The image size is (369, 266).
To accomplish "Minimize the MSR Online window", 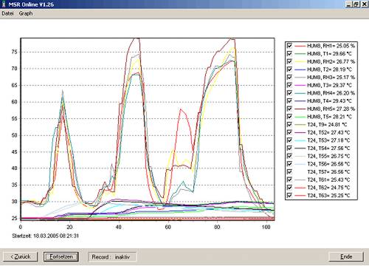I will pyautogui.click(x=349, y=4).
